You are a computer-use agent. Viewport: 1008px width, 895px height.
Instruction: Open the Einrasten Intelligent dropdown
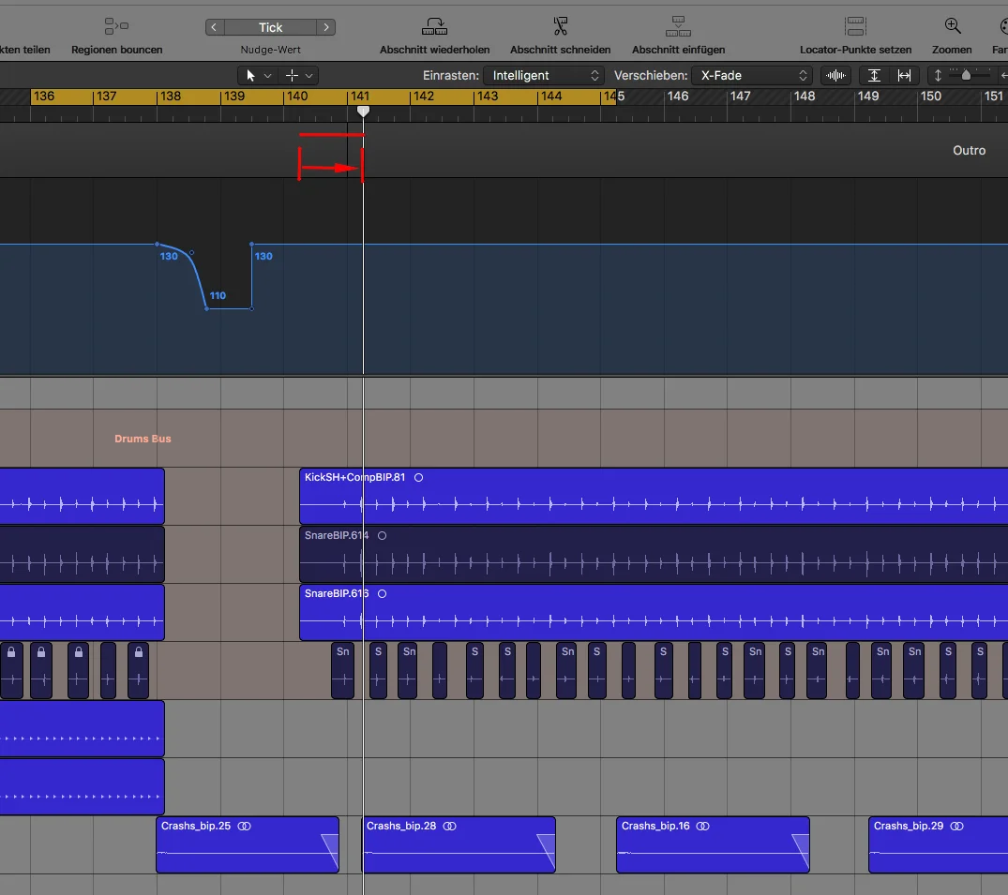[544, 75]
